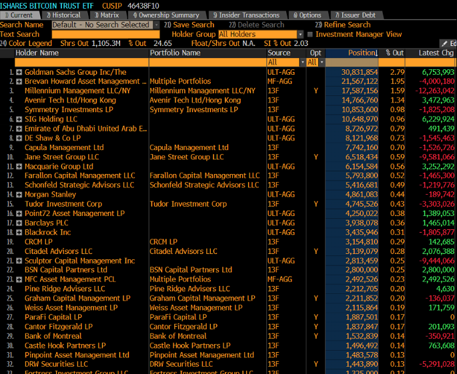457x374 pixels.
Task: Select Pinpoint Asset Management Ltd holder name
Action: (77, 355)
